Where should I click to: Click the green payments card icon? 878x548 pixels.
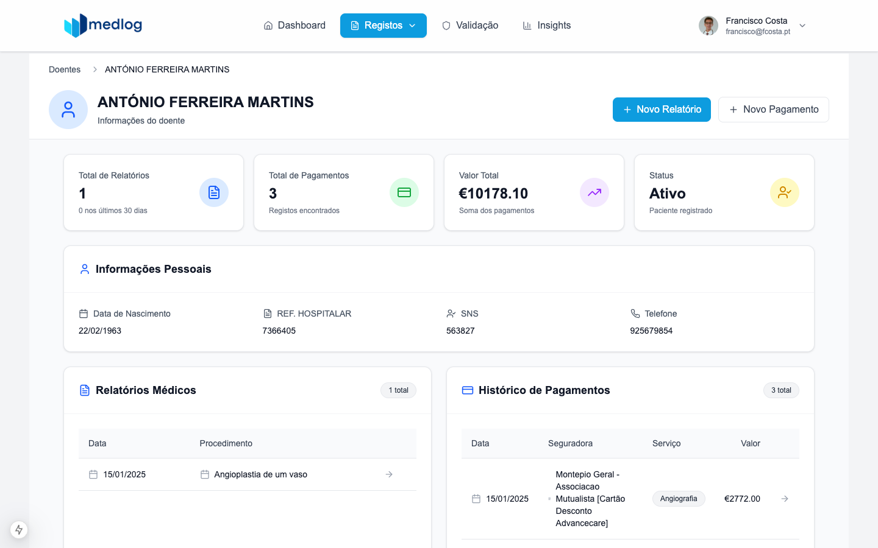pos(404,192)
